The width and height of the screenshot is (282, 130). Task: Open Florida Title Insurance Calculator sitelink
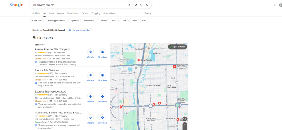pos(57,63)
